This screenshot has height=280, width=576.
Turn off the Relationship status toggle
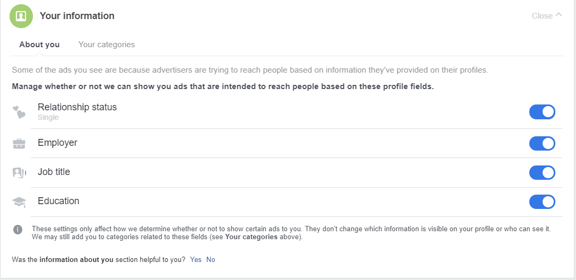click(x=542, y=112)
